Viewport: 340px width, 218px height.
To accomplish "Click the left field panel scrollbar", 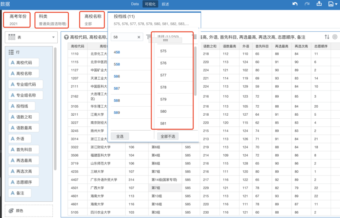I will click(55, 109).
